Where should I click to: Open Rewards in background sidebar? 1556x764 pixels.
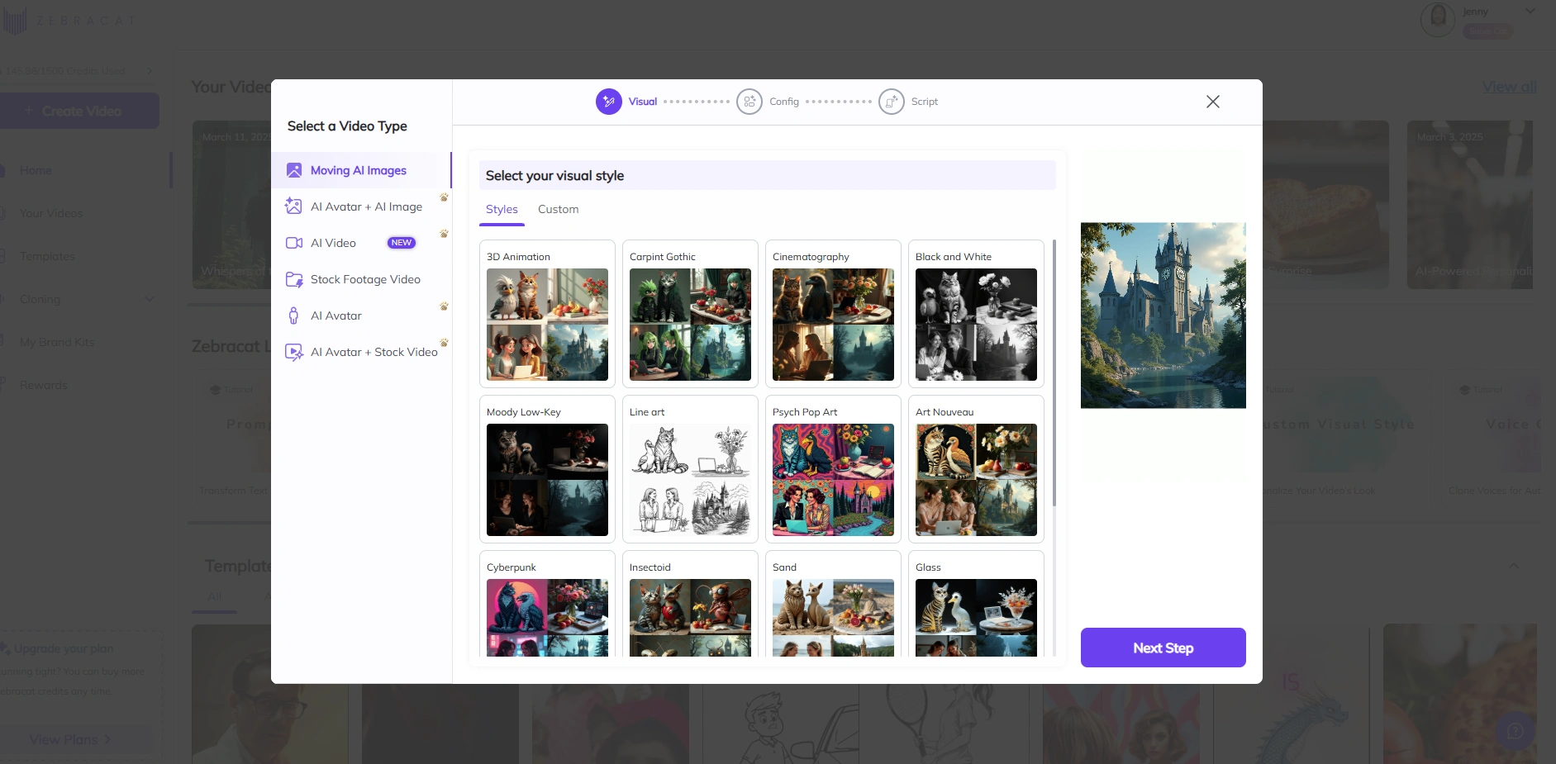pyautogui.click(x=43, y=385)
